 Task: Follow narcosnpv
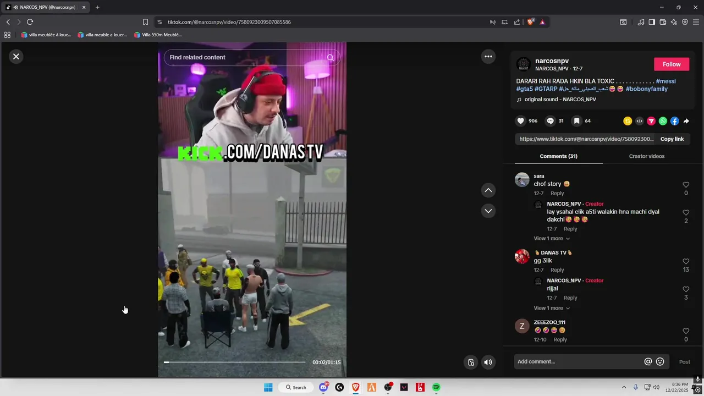[672, 64]
